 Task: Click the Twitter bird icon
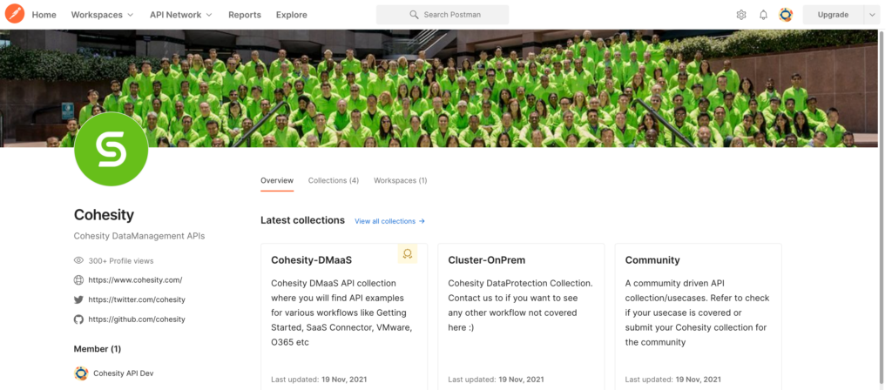[x=79, y=299]
